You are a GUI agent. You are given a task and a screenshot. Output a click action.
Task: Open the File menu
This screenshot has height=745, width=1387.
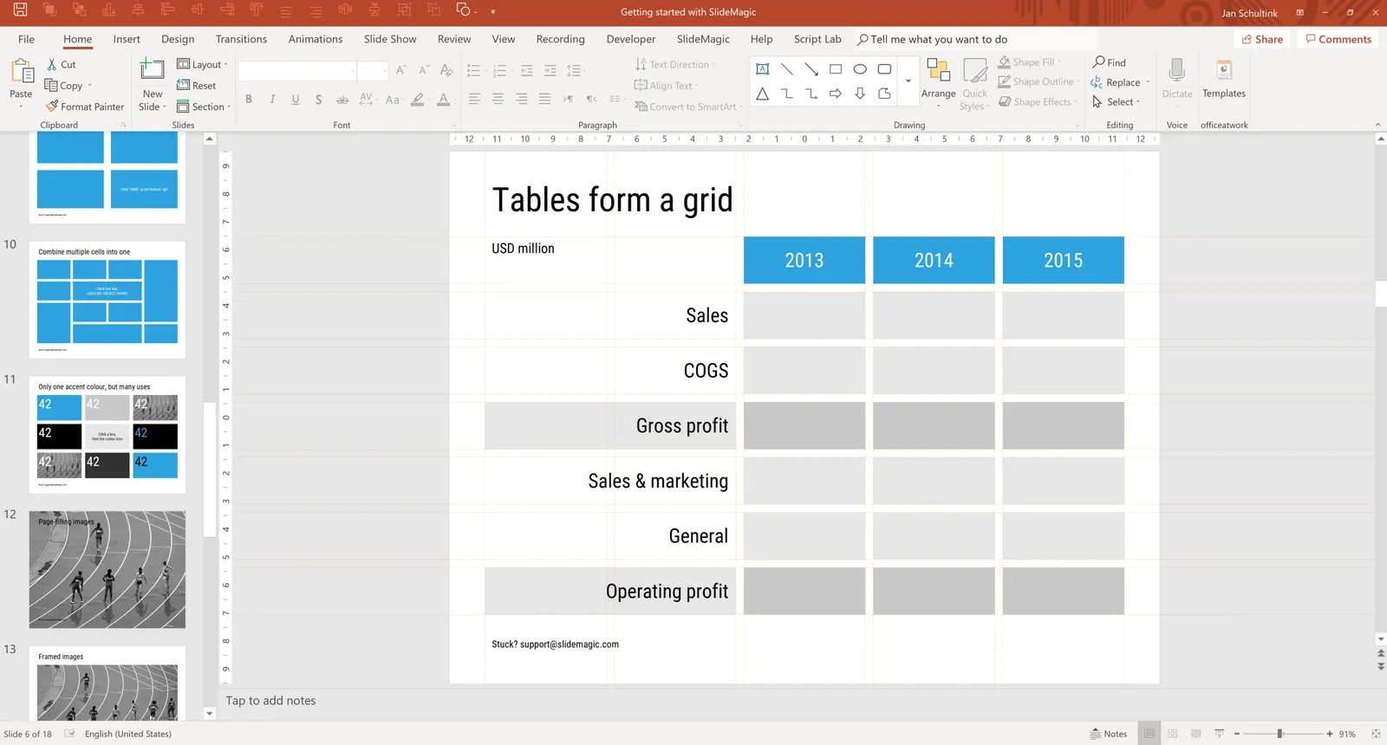coord(26,39)
